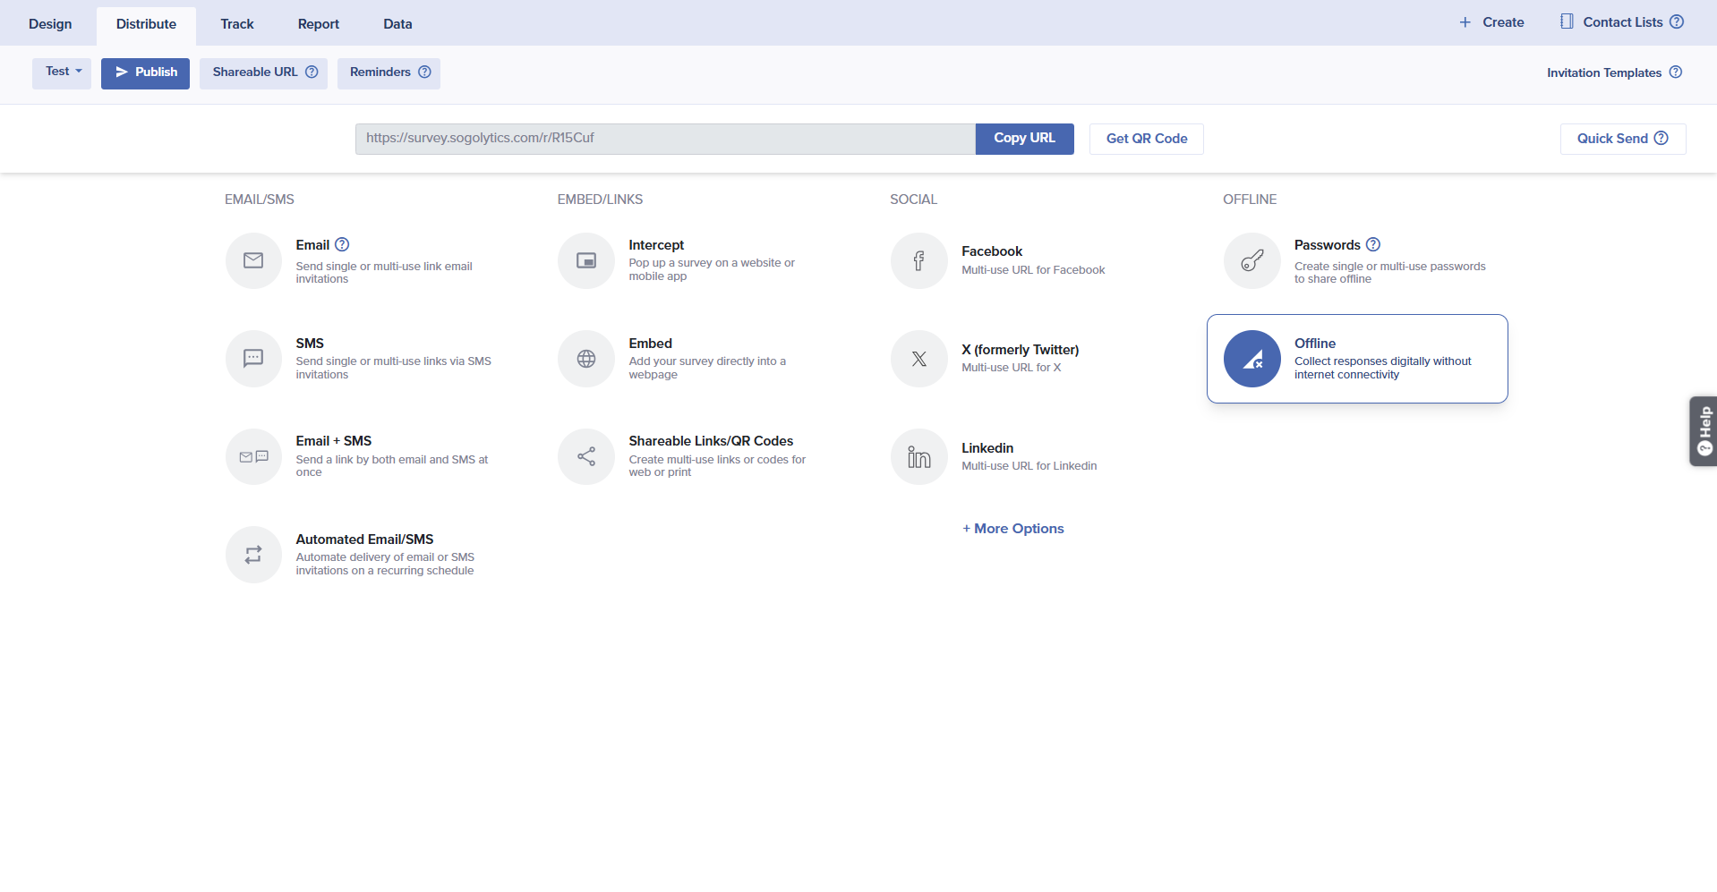
Task: Open the Create menu
Action: tap(1491, 22)
